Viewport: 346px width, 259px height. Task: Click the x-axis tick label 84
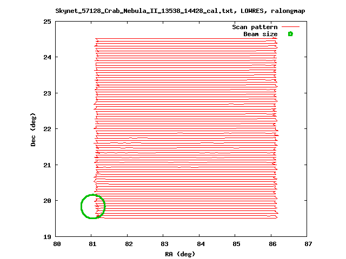(201, 244)
